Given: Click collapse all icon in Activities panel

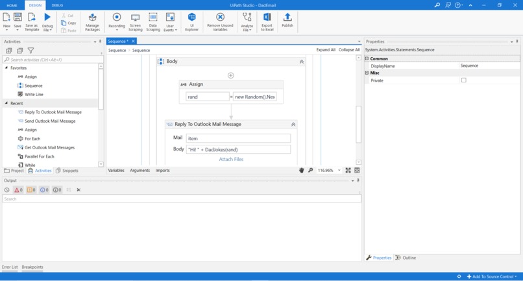Looking at the screenshot, I should point(19,51).
